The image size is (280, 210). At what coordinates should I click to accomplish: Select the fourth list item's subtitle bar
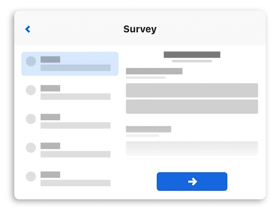(76, 154)
